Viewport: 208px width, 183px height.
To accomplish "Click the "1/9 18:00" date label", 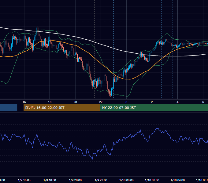I will pos(50,180).
